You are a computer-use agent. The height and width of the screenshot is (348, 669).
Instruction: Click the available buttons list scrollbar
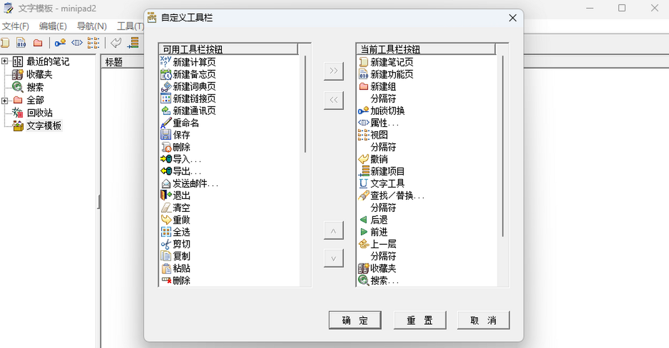pos(306,103)
